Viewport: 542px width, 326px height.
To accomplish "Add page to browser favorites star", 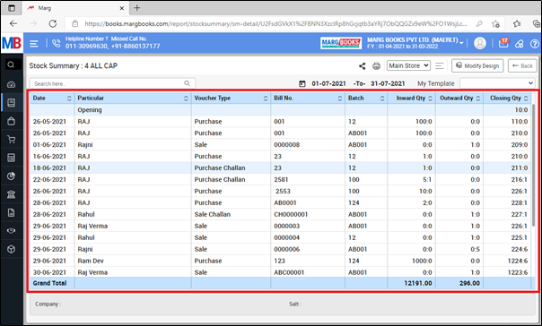I will click(495, 24).
